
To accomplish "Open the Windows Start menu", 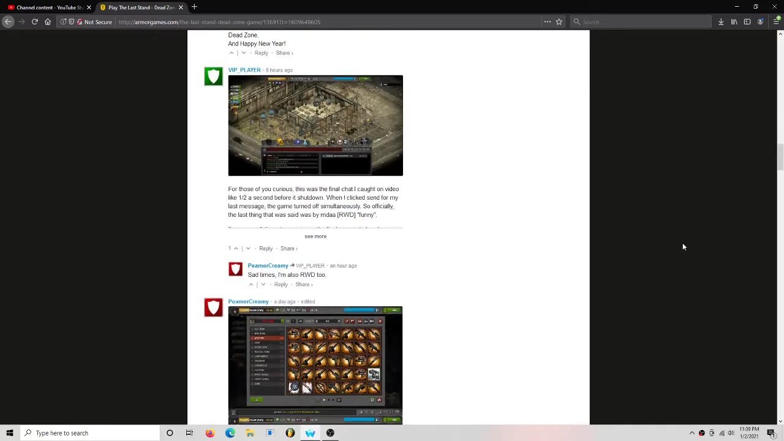I will pyautogui.click(x=10, y=433).
